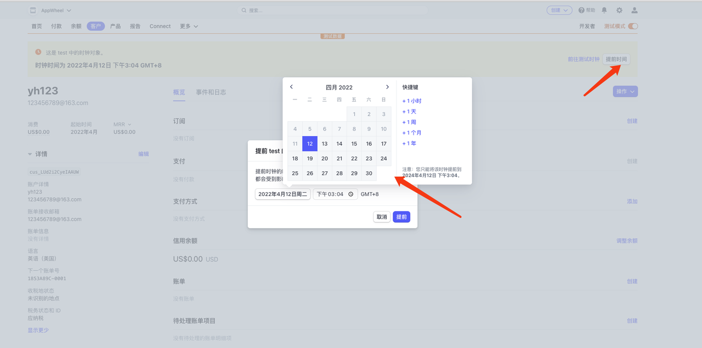702x348 pixels.
Task: Click the blue 提前 confirm button
Action: pos(401,217)
